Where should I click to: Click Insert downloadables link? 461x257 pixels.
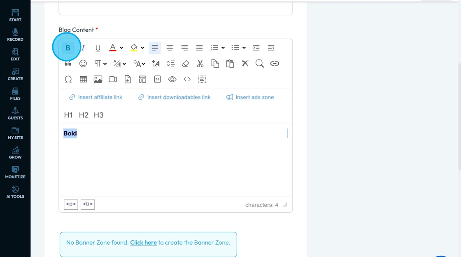pyautogui.click(x=175, y=97)
